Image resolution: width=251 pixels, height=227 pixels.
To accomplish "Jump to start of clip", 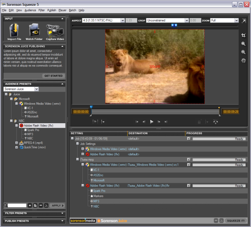I will tap(137, 122).
